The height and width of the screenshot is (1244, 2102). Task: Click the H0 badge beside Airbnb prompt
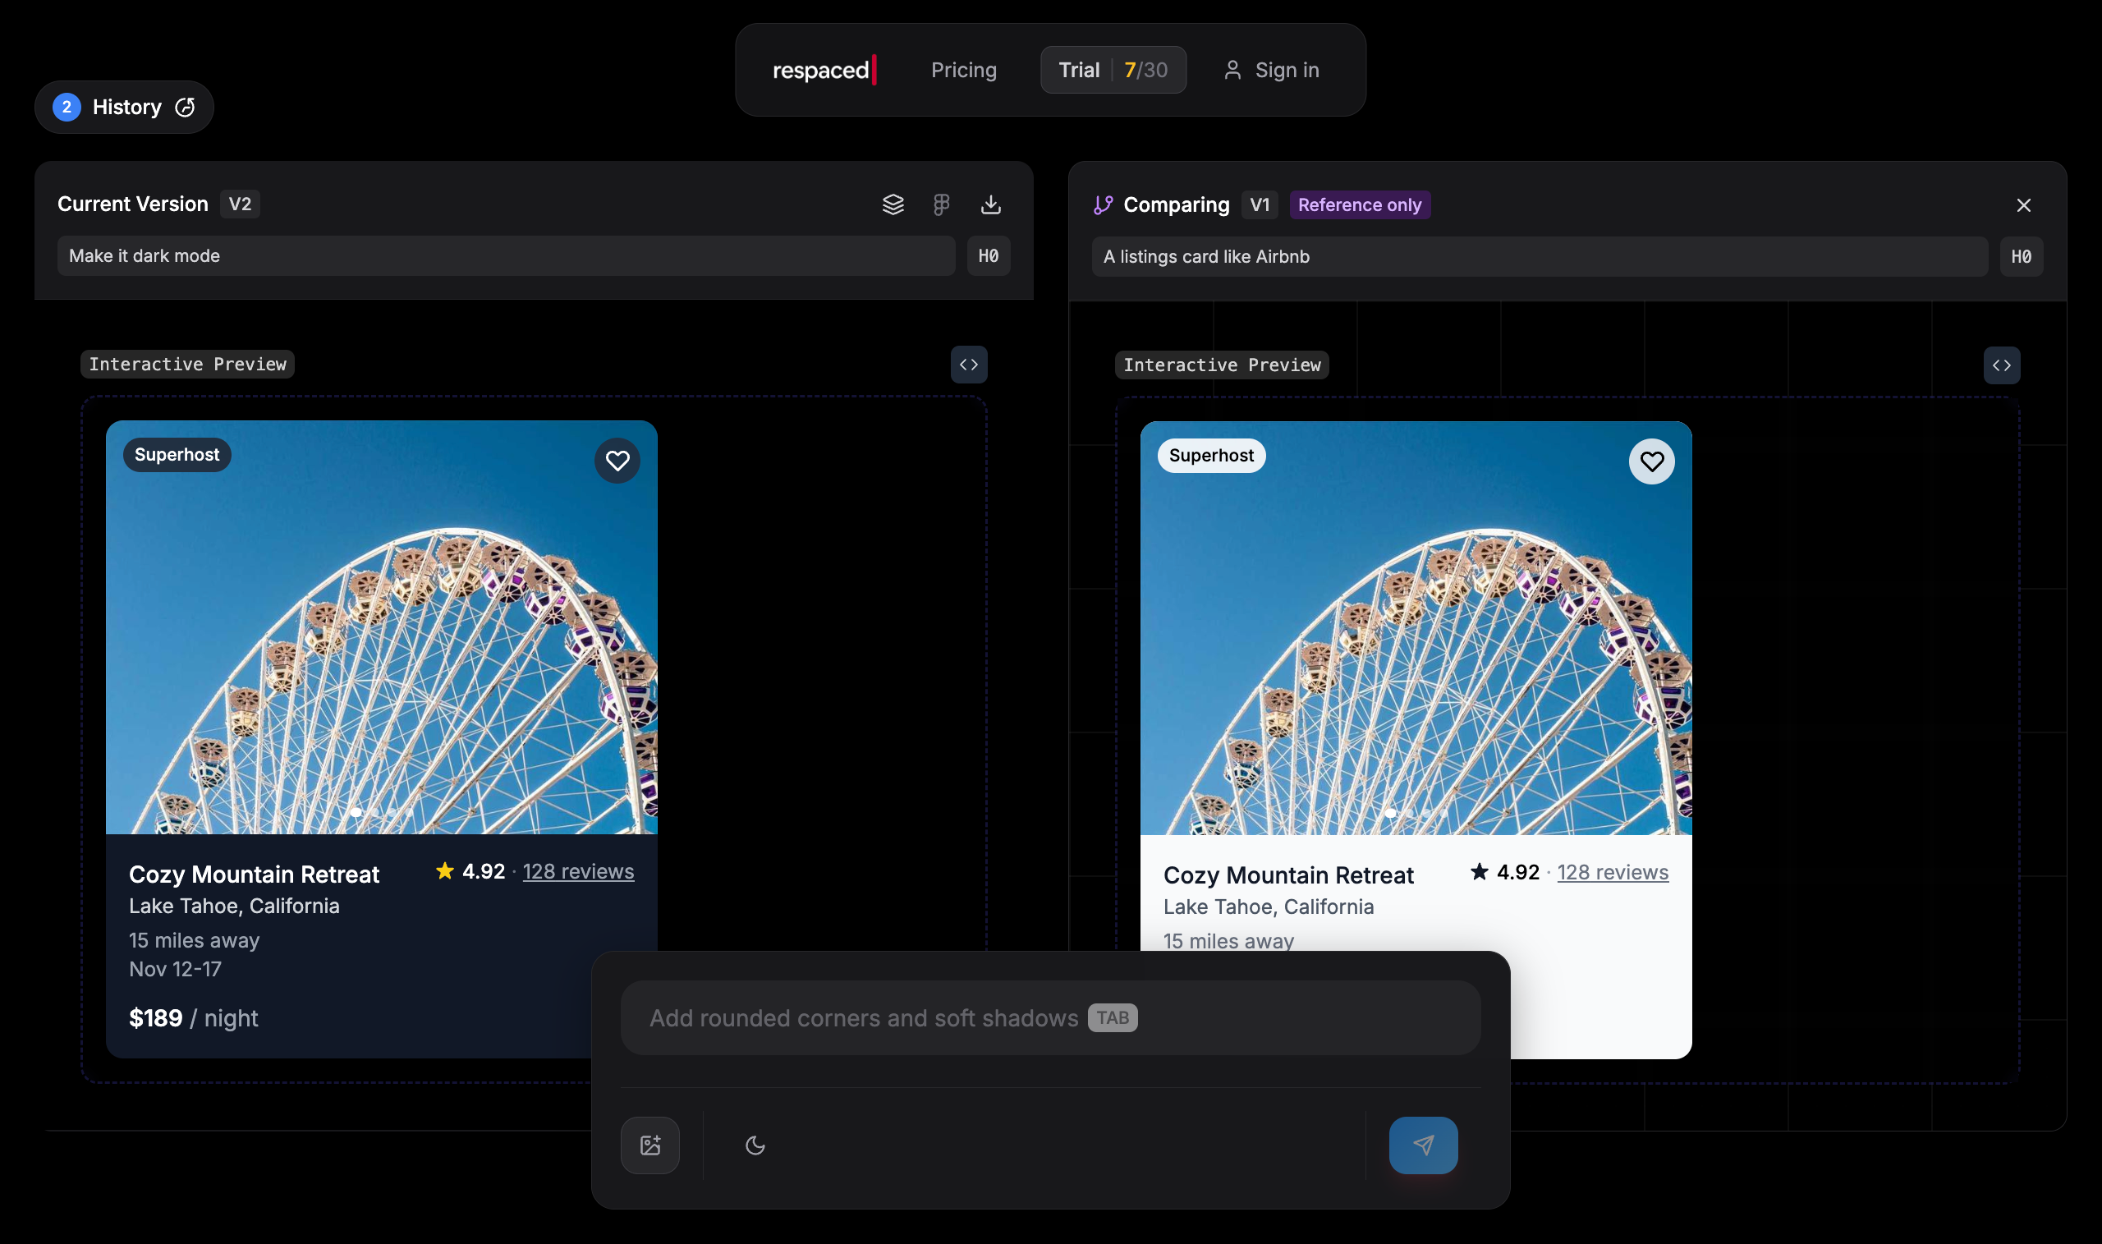click(2021, 257)
